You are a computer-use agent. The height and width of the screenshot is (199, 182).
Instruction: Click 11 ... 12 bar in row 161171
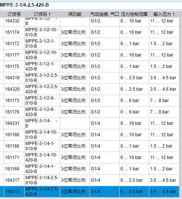(x=162, y=158)
